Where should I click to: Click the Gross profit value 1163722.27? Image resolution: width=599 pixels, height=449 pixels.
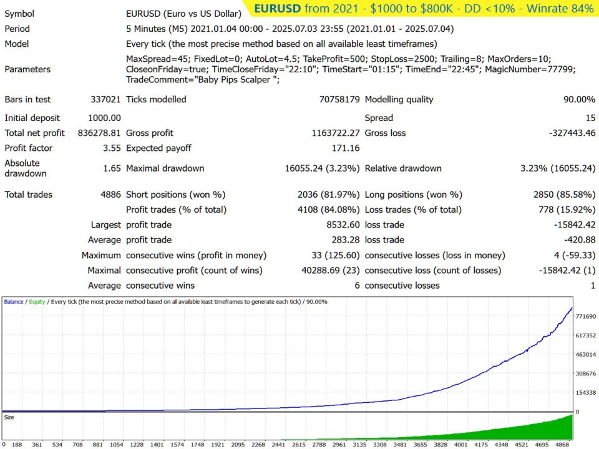pos(336,133)
